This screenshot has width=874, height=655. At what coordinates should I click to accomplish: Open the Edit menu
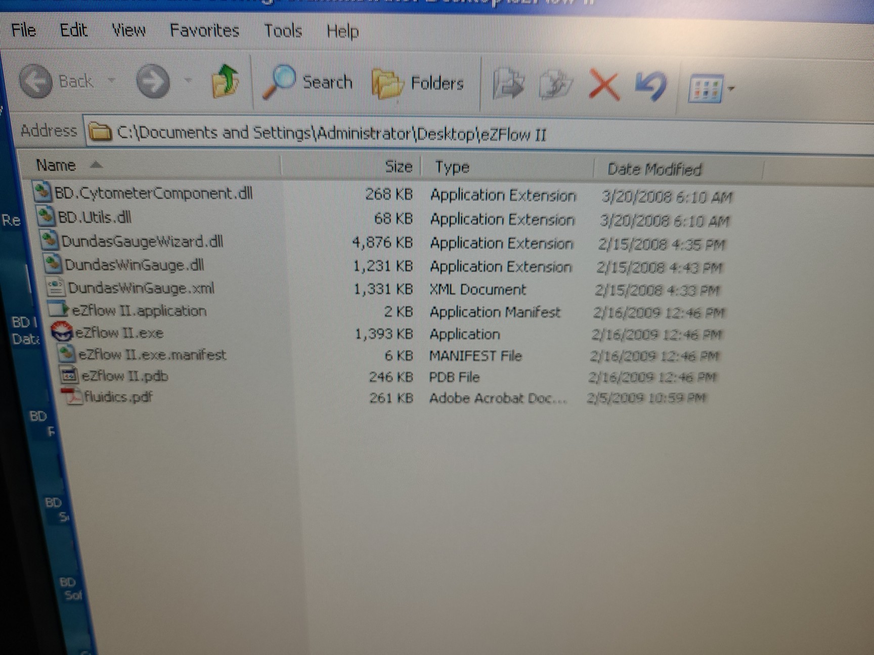tap(73, 30)
